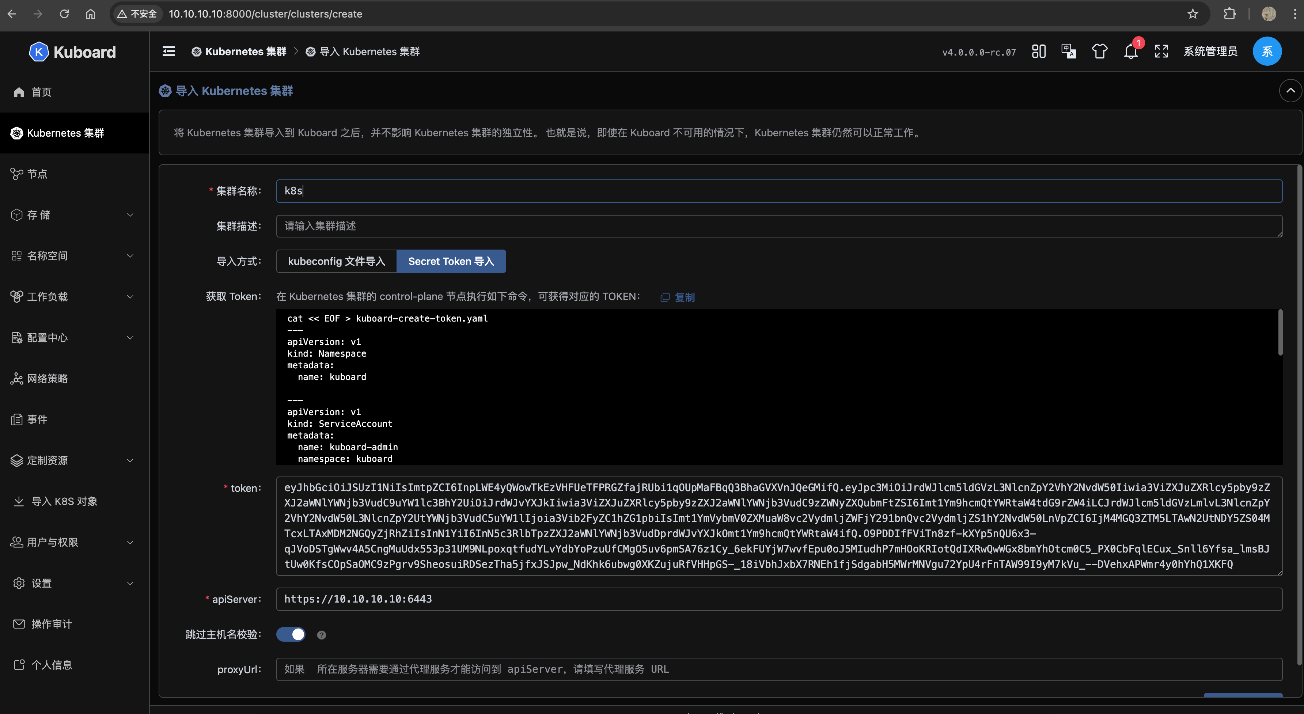Open 事件 in sidebar
The width and height of the screenshot is (1304, 714).
pyautogui.click(x=75, y=419)
